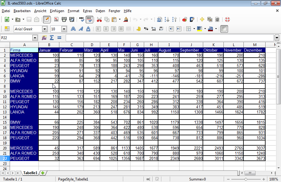Click the Function equals sign

pos(59,38)
